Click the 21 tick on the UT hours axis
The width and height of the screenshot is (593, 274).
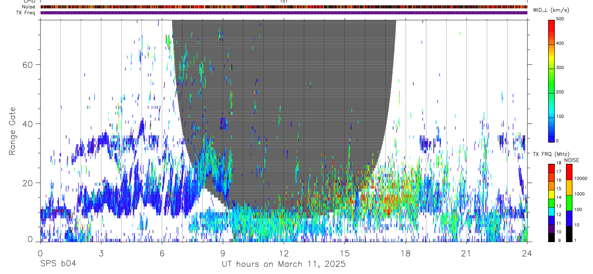pyautogui.click(x=466, y=253)
